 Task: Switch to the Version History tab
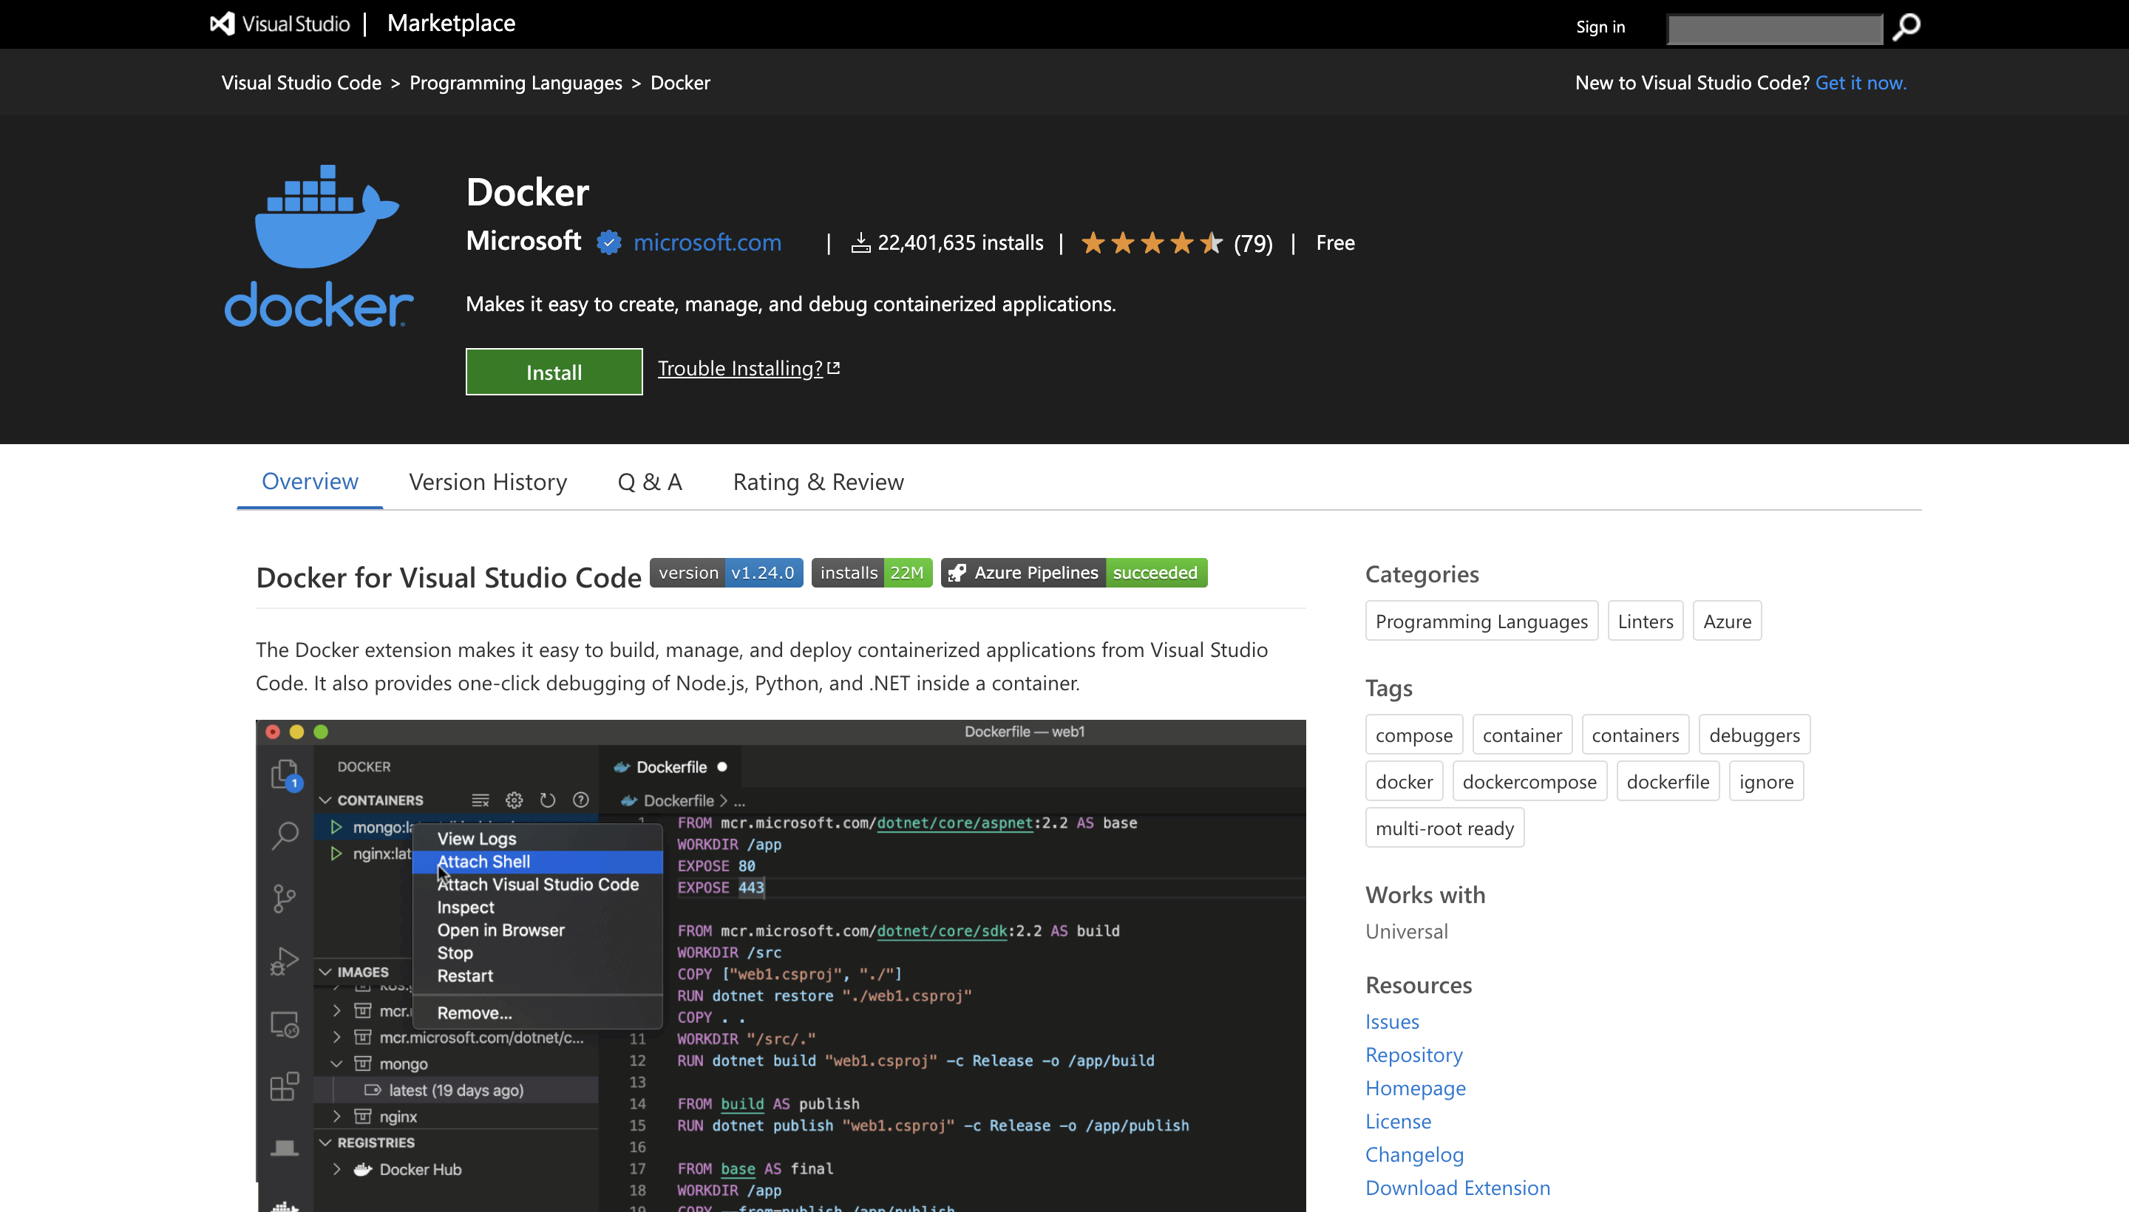click(487, 480)
